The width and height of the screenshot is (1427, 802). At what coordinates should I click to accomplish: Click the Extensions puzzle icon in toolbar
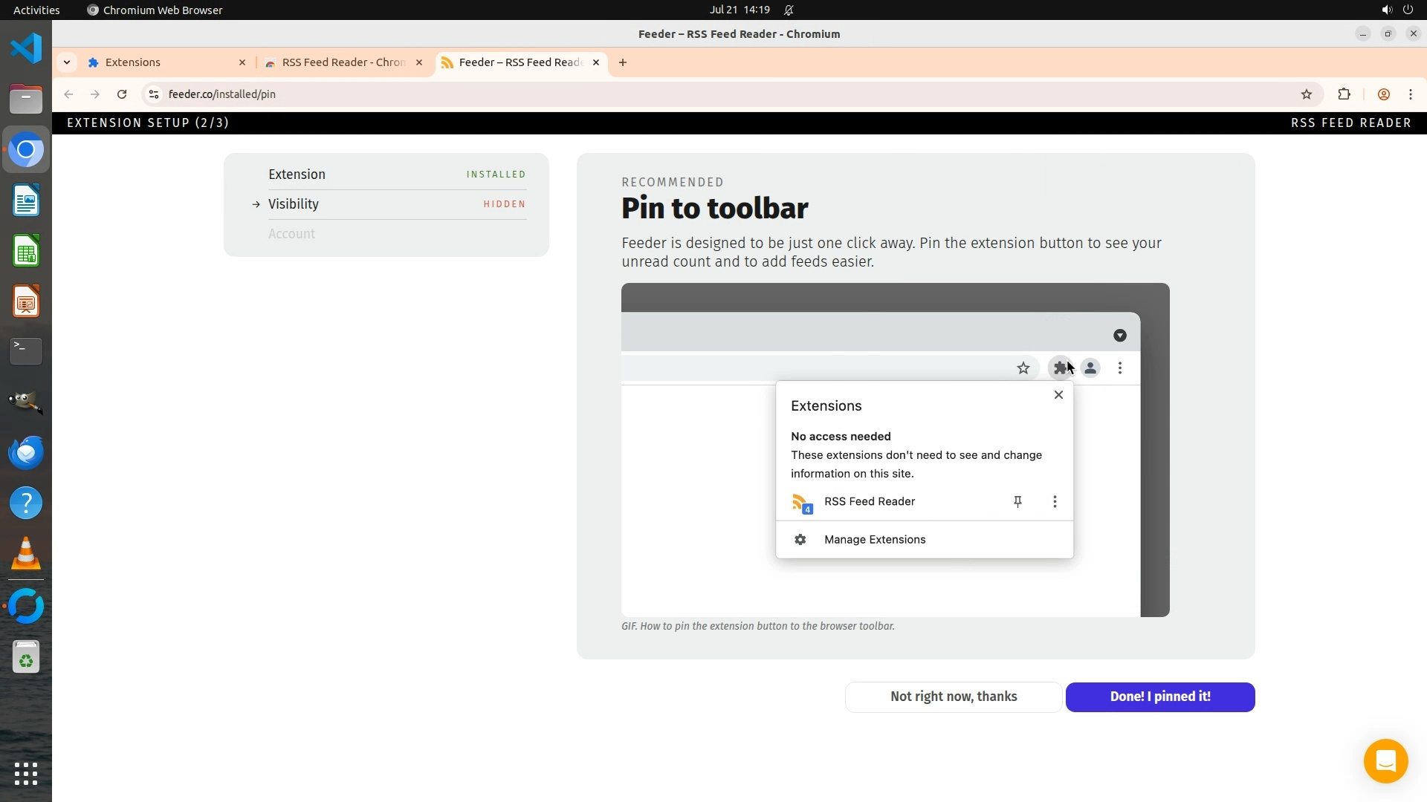pyautogui.click(x=1344, y=94)
